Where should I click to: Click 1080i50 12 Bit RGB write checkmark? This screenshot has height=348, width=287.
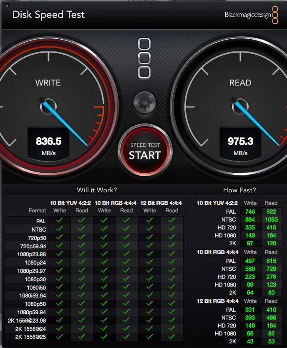149,287
